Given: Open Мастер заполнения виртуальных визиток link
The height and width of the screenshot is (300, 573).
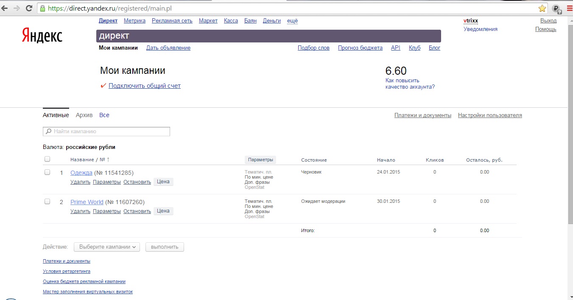Looking at the screenshot, I should pos(88,292).
